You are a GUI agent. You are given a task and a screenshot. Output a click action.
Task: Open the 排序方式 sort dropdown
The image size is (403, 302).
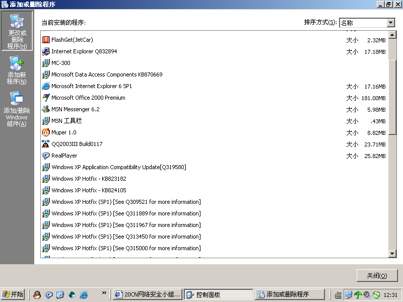point(391,23)
